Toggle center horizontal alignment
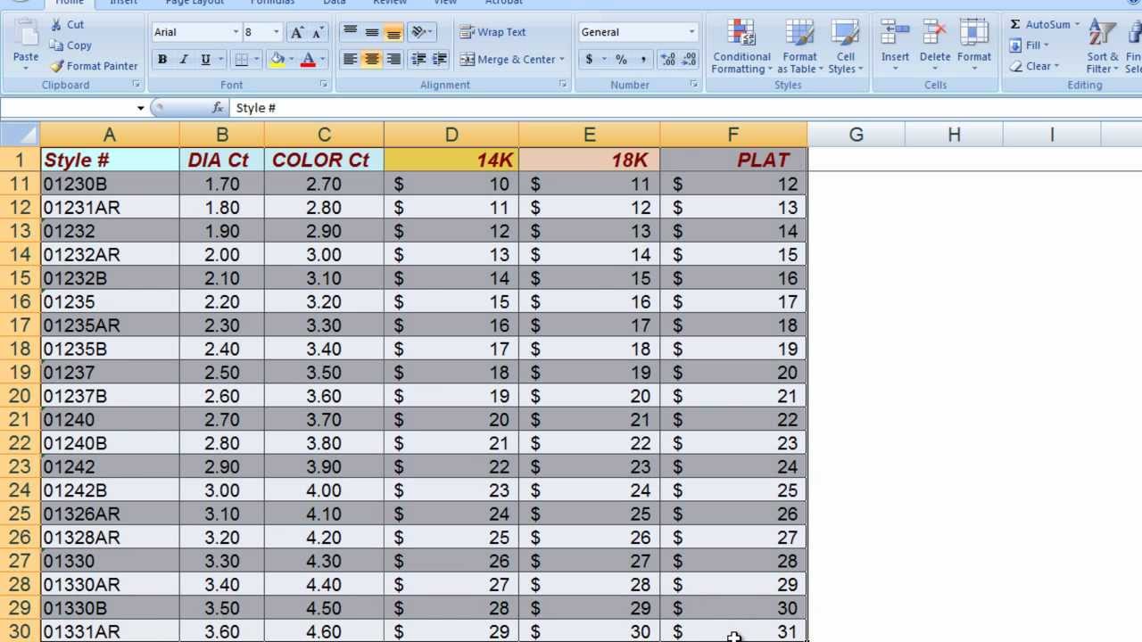 click(x=371, y=60)
